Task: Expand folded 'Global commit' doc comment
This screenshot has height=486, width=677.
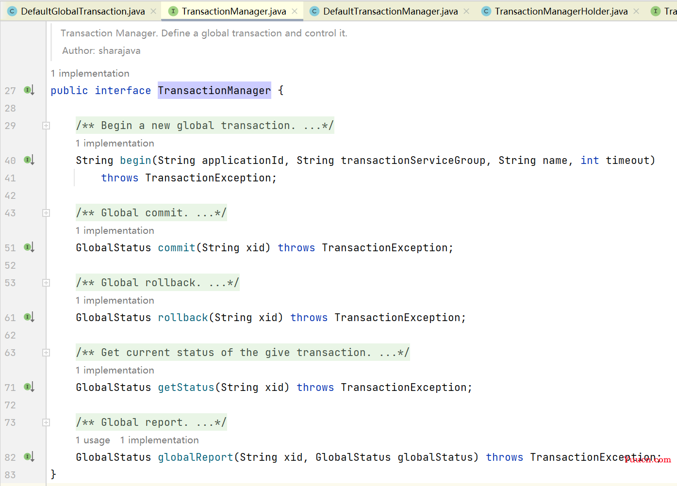Action: pos(46,213)
